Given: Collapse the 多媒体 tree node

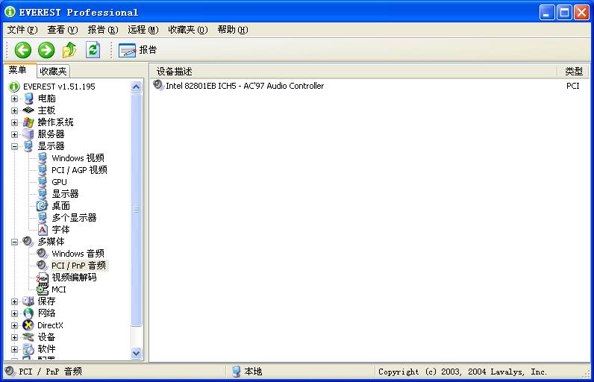Looking at the screenshot, I should point(14,242).
